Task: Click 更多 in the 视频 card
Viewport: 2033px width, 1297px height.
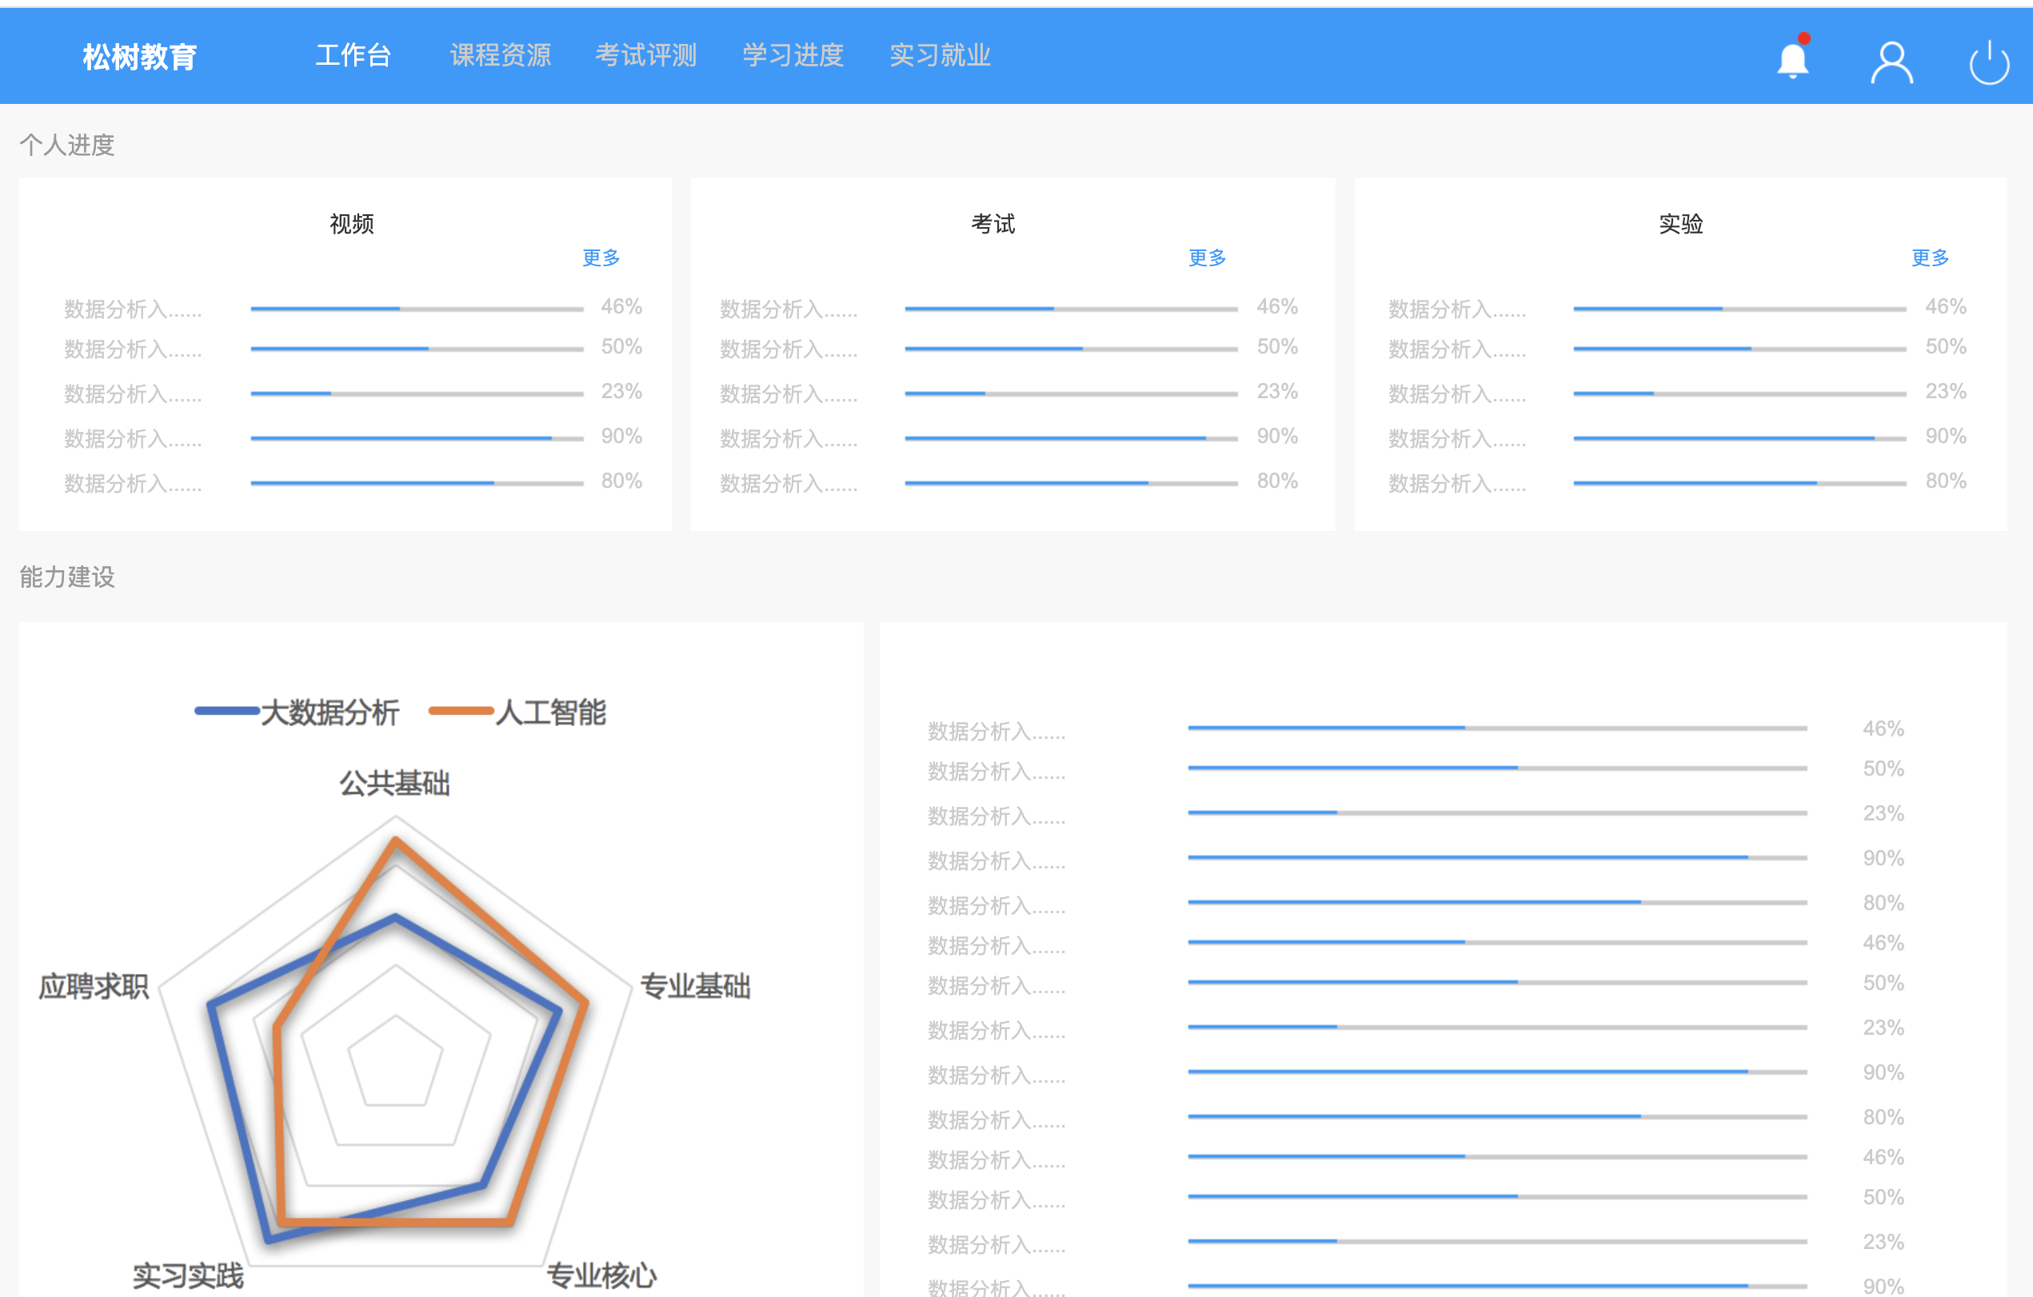Action: tap(601, 257)
